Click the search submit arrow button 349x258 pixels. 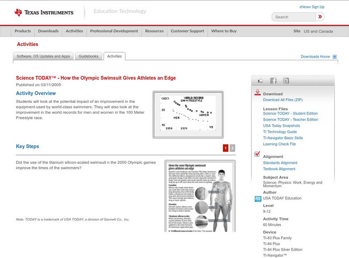click(x=320, y=17)
